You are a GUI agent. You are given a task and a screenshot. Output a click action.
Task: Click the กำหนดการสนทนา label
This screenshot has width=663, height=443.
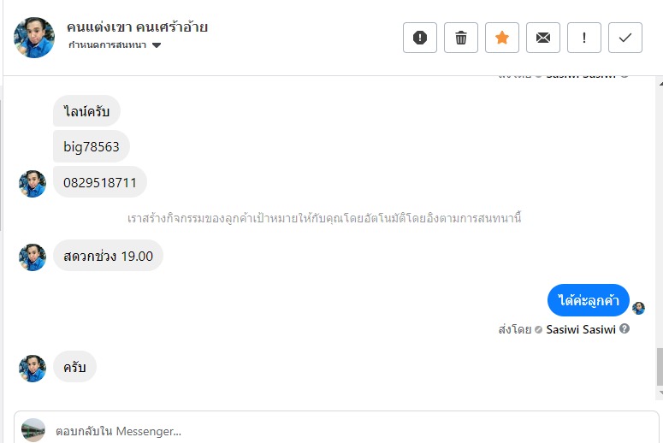(107, 45)
